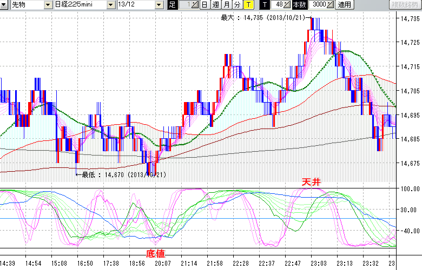Select the 週 (weekly) timeframe button

pos(215,5)
